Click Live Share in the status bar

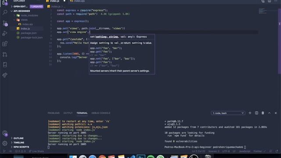(36, 151)
